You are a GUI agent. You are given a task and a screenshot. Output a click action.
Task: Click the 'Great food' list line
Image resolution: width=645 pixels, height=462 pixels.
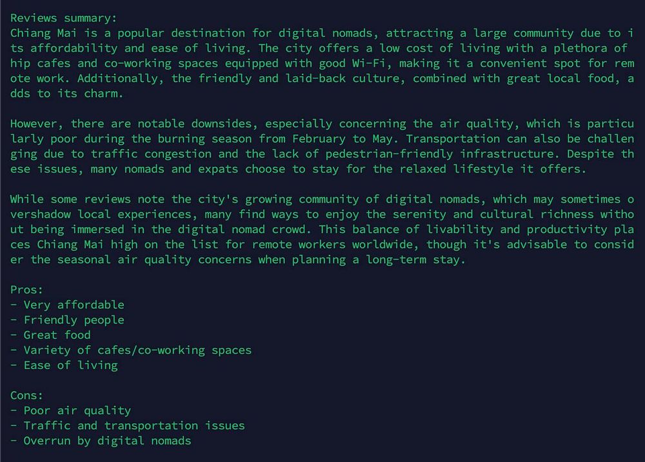[50, 335]
